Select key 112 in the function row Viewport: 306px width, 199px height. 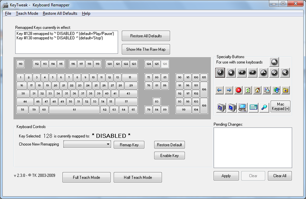[37, 64]
